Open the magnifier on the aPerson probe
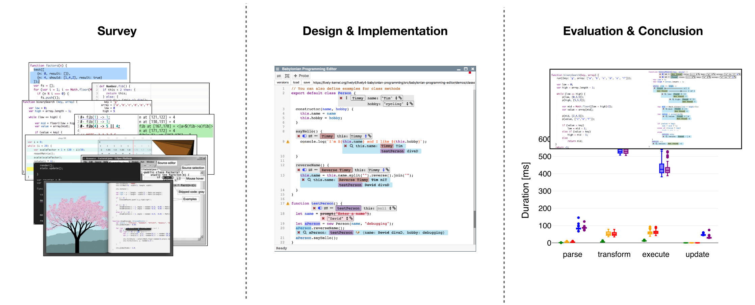 tap(305, 233)
